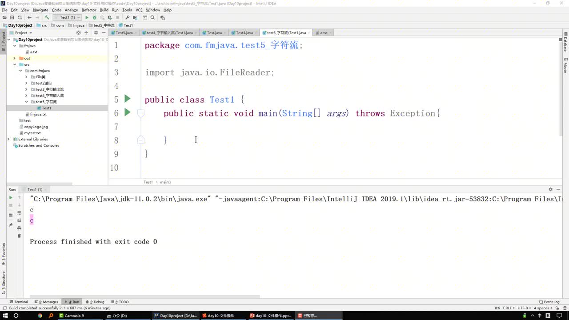Open the Refactor menu

(x=89, y=10)
